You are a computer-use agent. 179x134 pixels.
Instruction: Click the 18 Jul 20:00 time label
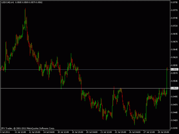tap(78, 132)
